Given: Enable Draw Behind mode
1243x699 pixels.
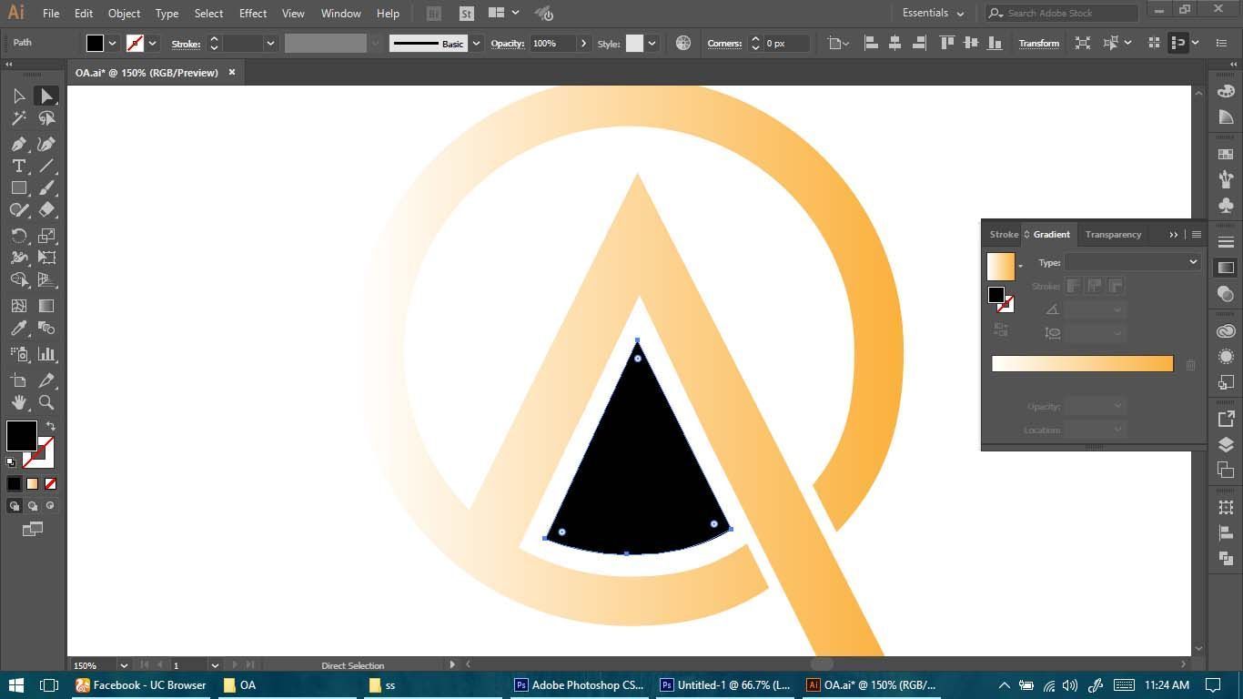Looking at the screenshot, I should (x=32, y=506).
